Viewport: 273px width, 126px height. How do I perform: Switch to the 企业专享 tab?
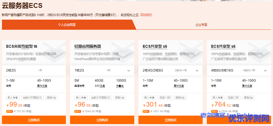[201, 25]
